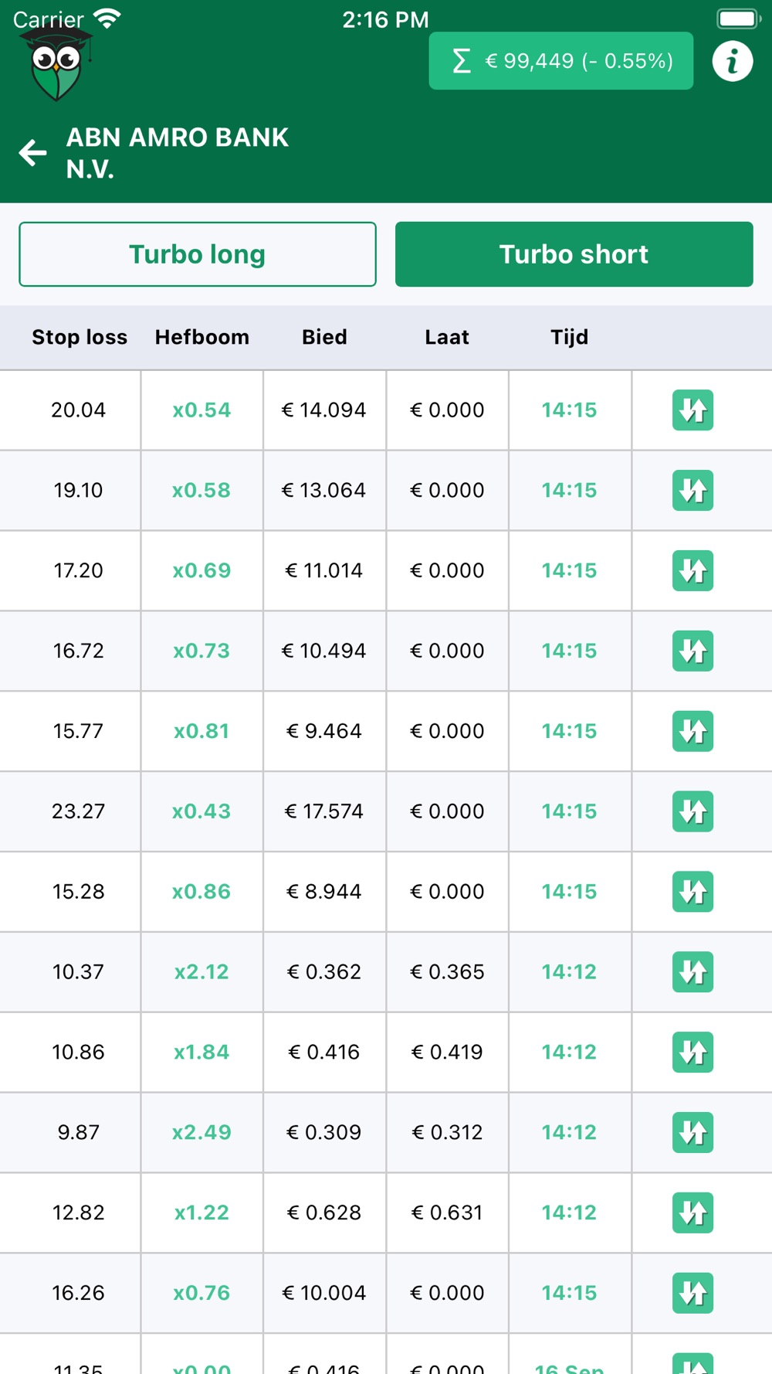Tap trade icon for stop loss 16.26 row
Image resolution: width=772 pixels, height=1374 pixels.
(692, 1294)
